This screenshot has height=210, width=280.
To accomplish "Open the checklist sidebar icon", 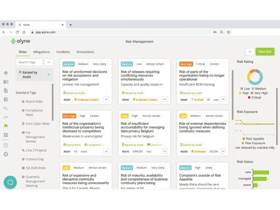I will click(6, 108).
